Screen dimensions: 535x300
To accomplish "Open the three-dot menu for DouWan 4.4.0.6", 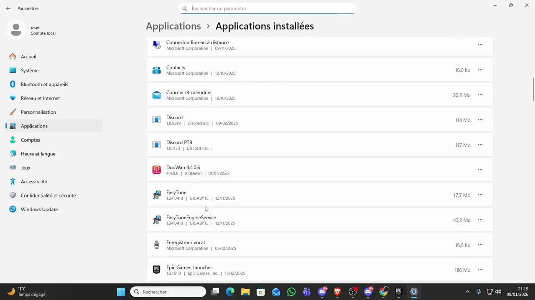I will tap(480, 170).
